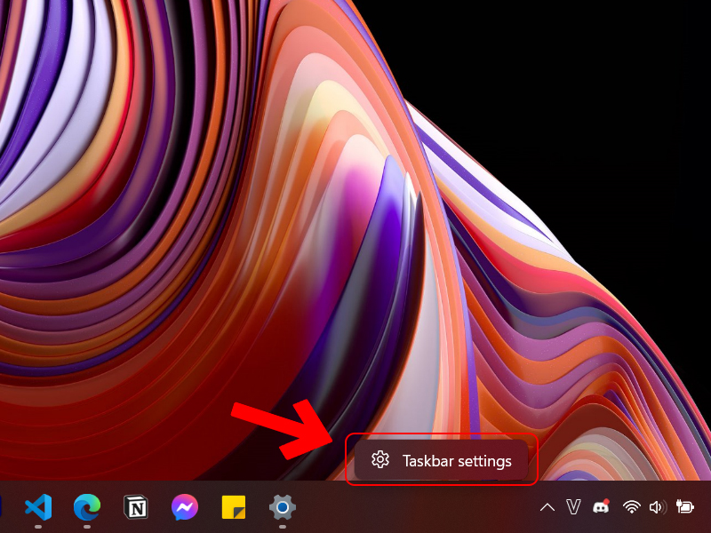Screen dimensions: 711x533
Task: Expand hidden system tray icons chevron
Action: tap(547, 506)
